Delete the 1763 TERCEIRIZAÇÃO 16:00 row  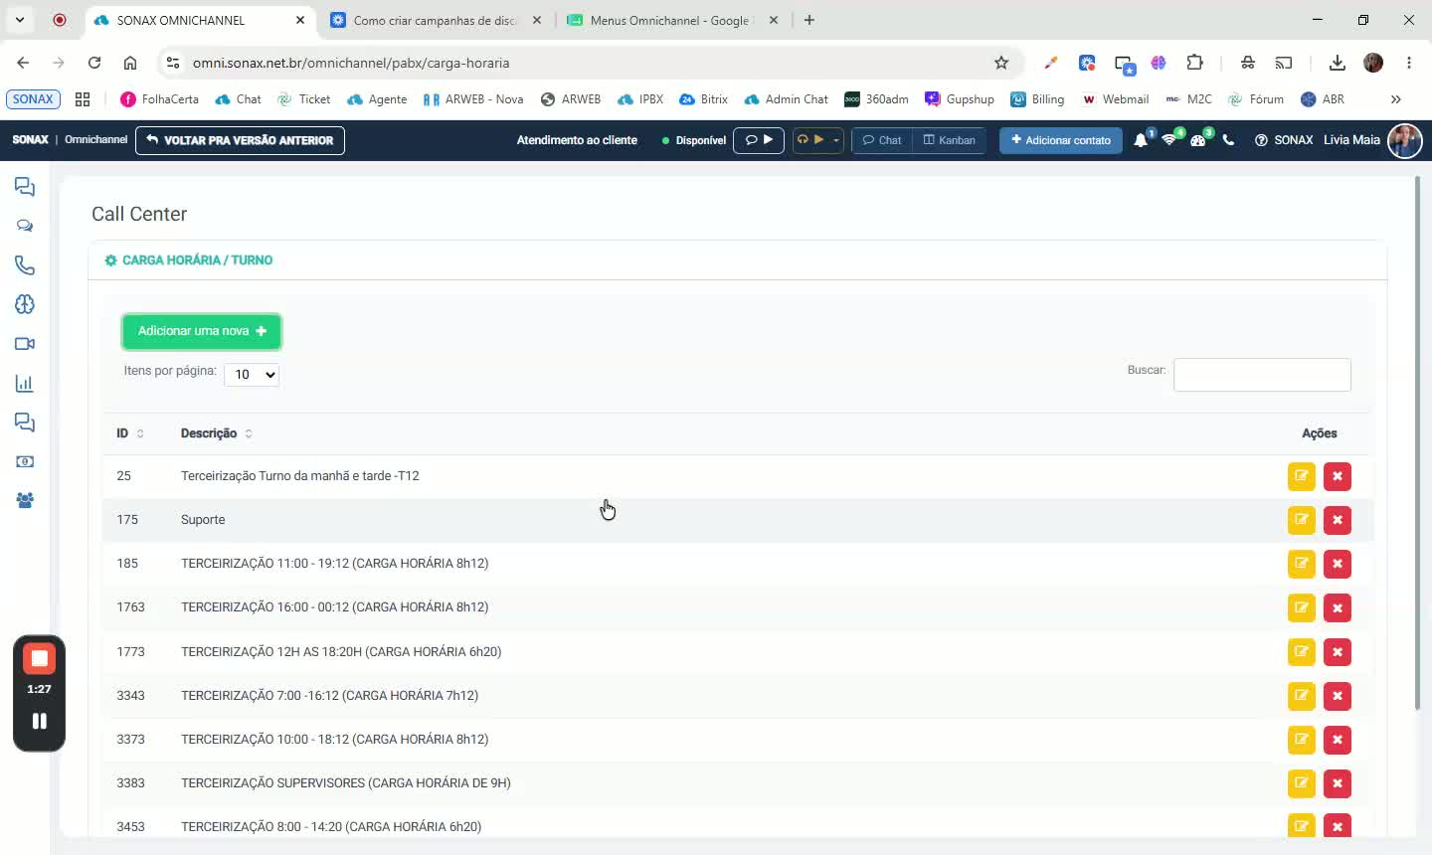click(x=1338, y=607)
